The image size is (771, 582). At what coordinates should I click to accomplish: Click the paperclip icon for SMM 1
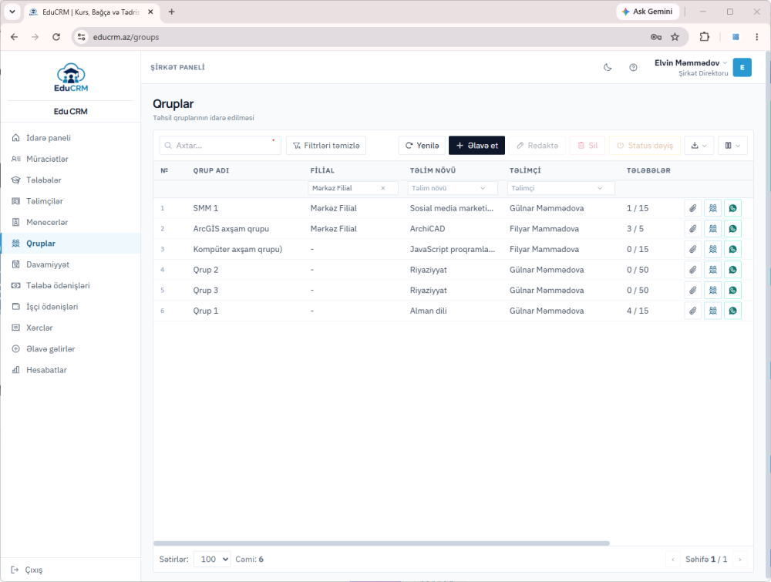tap(693, 208)
